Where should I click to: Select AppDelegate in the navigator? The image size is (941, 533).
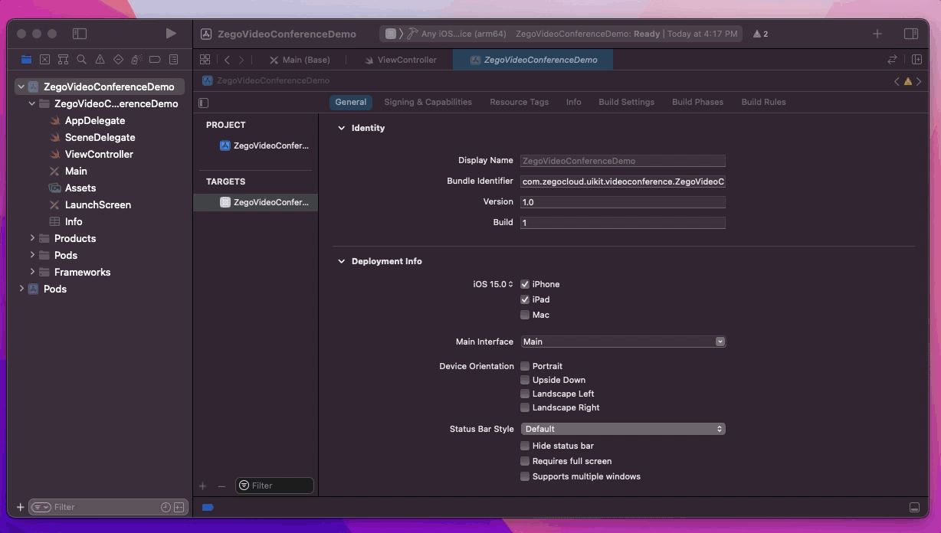click(x=95, y=120)
